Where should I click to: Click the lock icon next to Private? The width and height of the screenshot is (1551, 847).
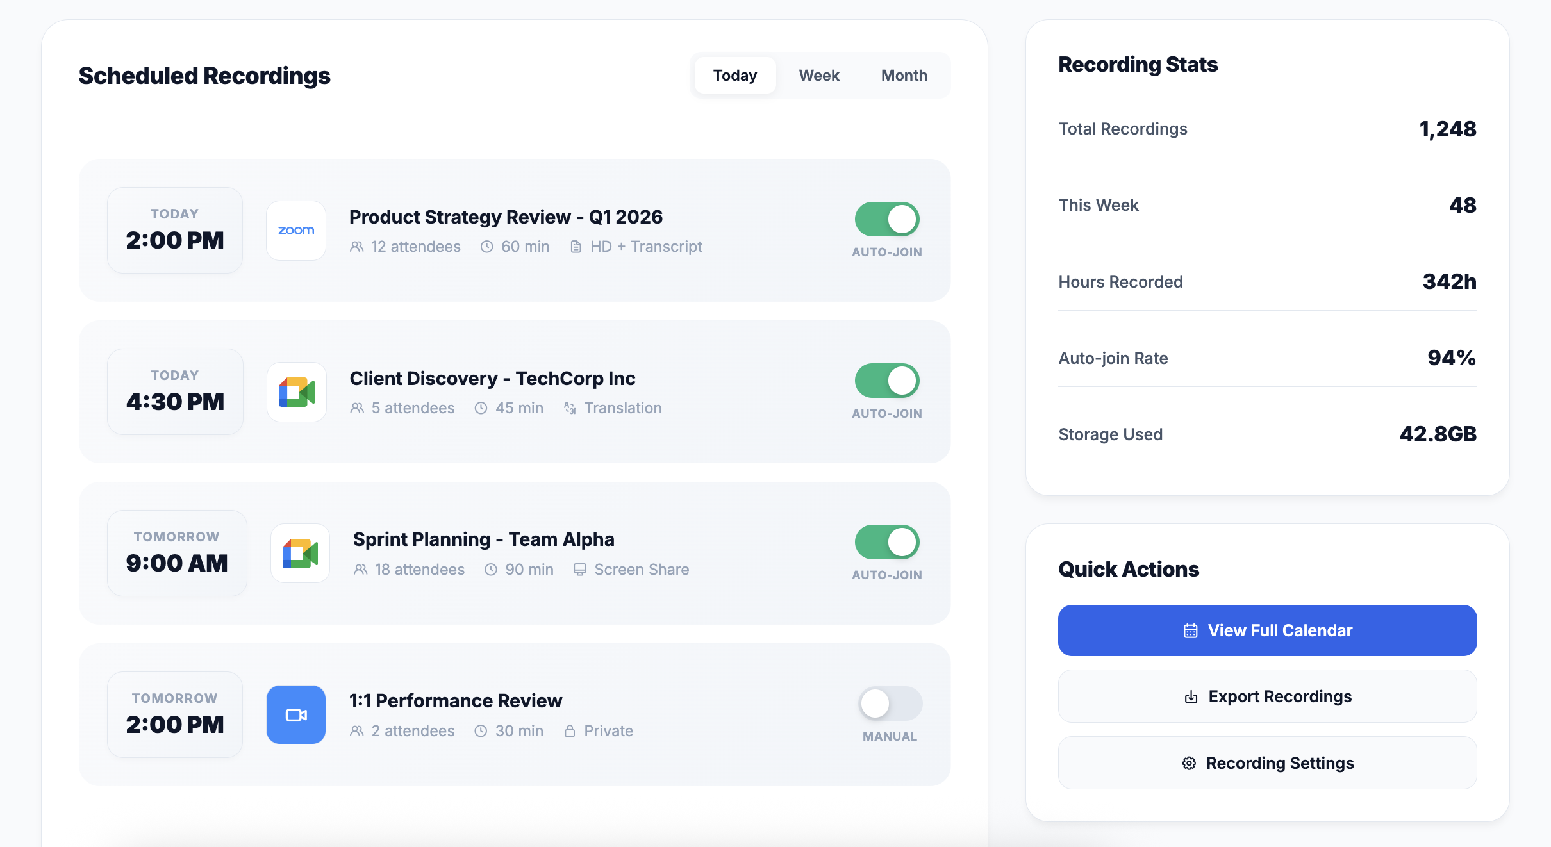(570, 731)
